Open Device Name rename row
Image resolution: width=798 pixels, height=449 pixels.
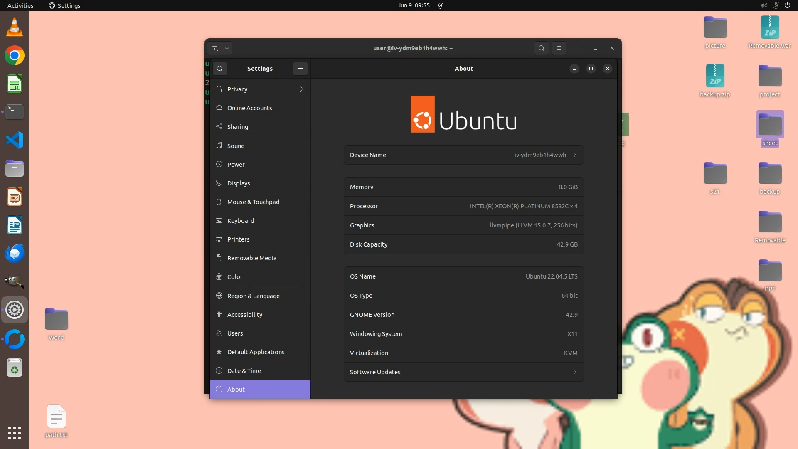coord(463,155)
